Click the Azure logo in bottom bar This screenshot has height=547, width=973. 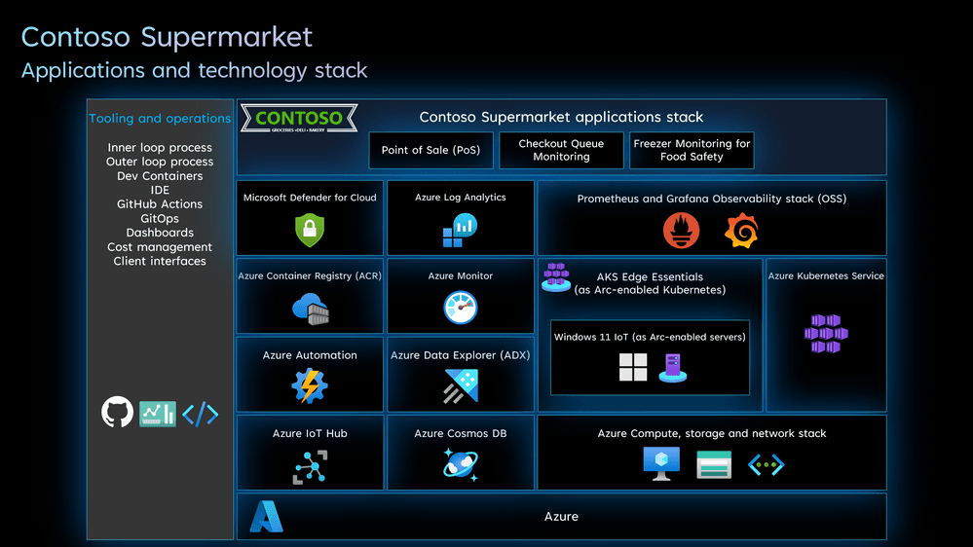tap(266, 517)
